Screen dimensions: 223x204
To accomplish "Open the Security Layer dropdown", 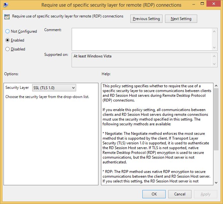I will (54, 88).
